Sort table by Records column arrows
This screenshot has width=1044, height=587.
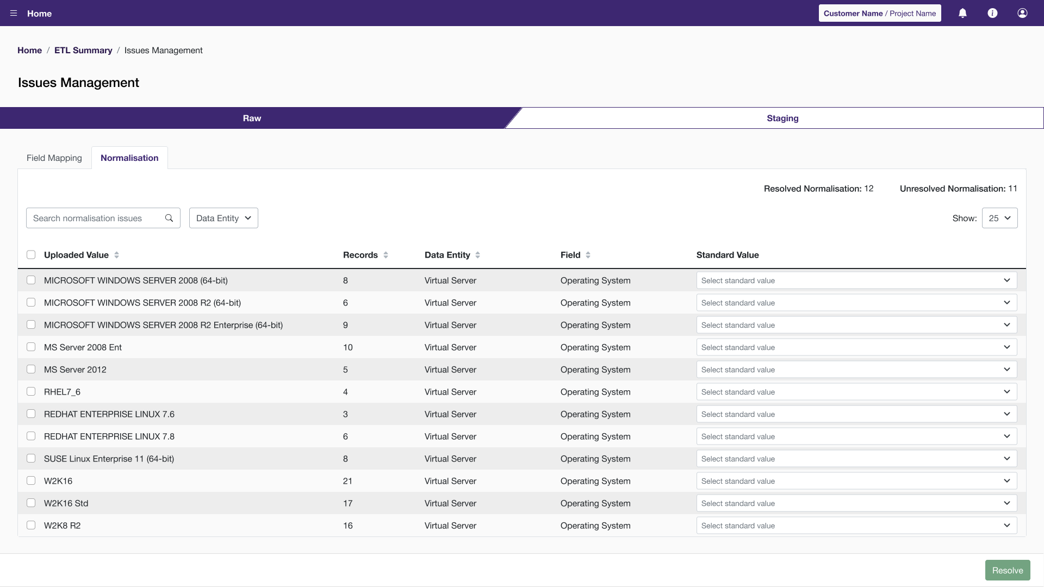386,255
